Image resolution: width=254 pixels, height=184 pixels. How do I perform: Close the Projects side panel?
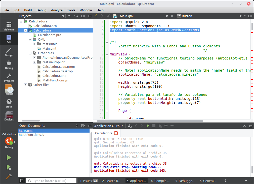(90, 16)
